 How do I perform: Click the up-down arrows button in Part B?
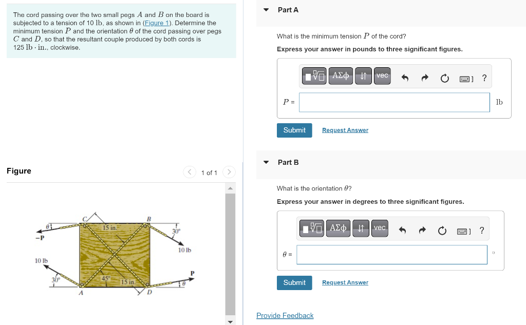(x=360, y=228)
